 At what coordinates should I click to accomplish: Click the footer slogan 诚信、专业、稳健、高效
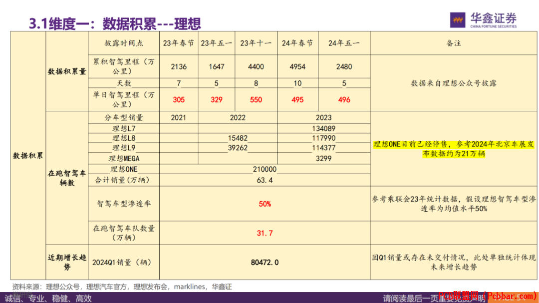tap(48, 298)
